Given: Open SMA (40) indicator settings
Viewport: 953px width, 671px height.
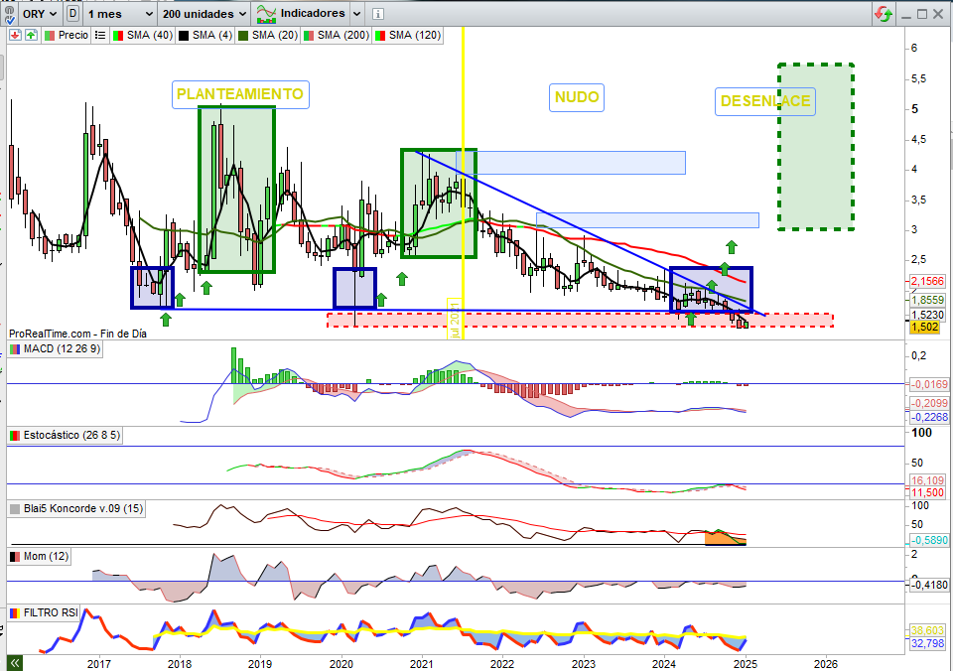Looking at the screenshot, I should click(143, 36).
